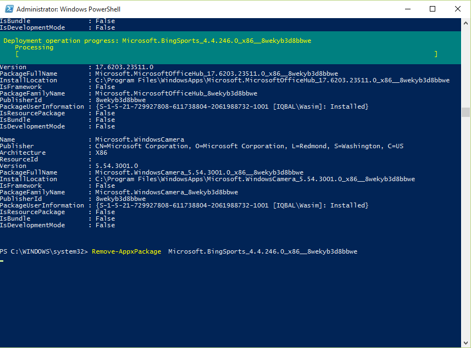Click the Remove-AppxPackage command text

click(126, 251)
